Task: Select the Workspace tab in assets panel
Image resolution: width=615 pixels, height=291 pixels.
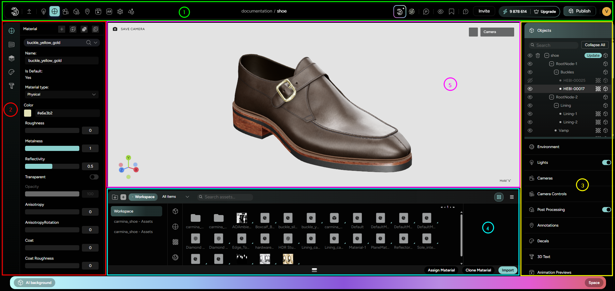Action: [143, 197]
